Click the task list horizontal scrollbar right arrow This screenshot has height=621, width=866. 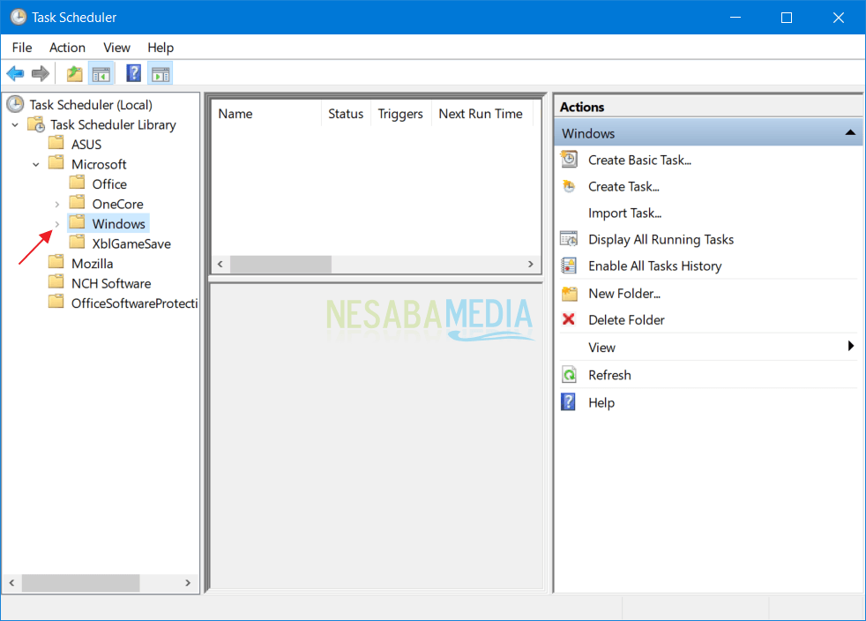530,264
